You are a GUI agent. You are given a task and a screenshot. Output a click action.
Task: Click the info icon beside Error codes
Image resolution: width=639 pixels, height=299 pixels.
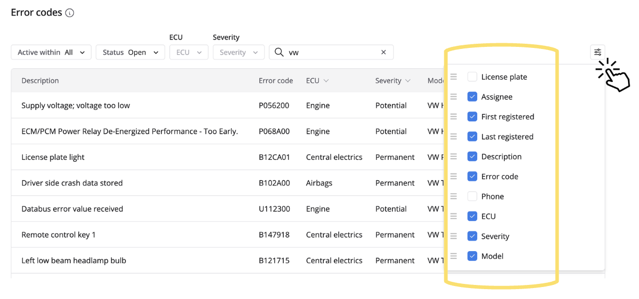[69, 13]
